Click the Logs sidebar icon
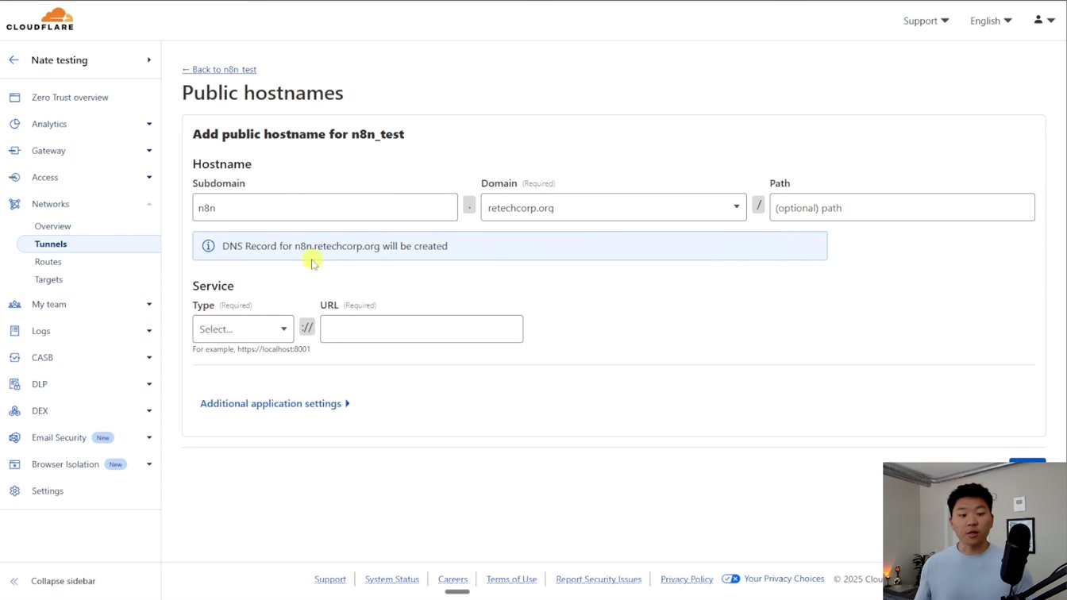1067x600 pixels. [x=14, y=331]
